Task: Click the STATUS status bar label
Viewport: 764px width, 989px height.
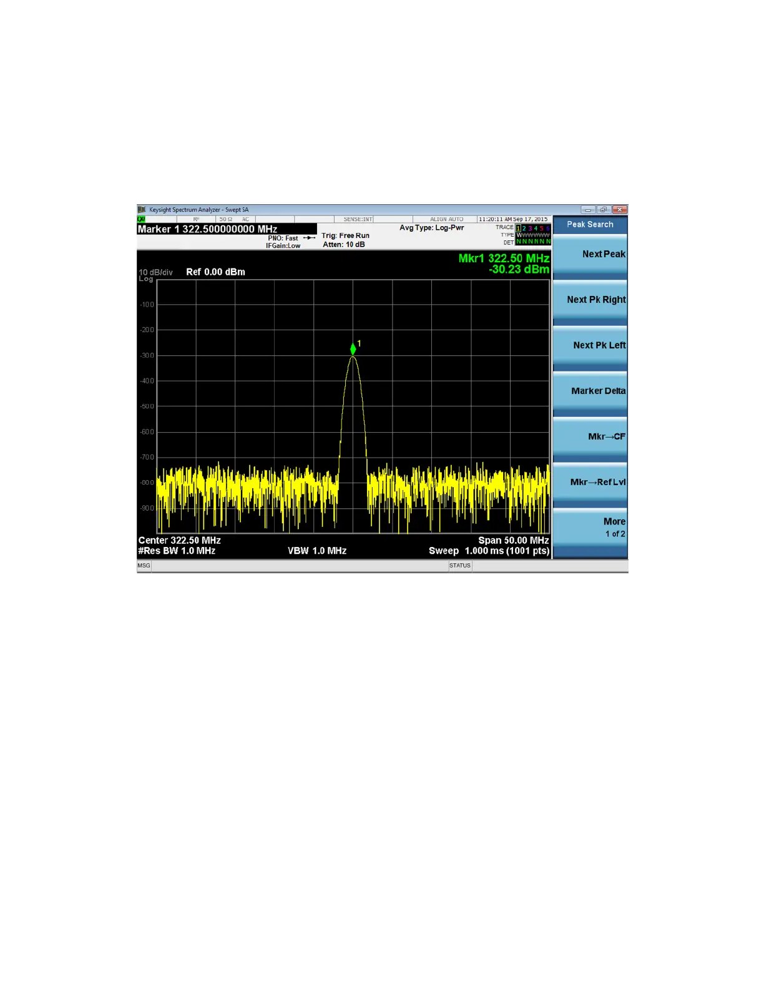Action: click(460, 566)
